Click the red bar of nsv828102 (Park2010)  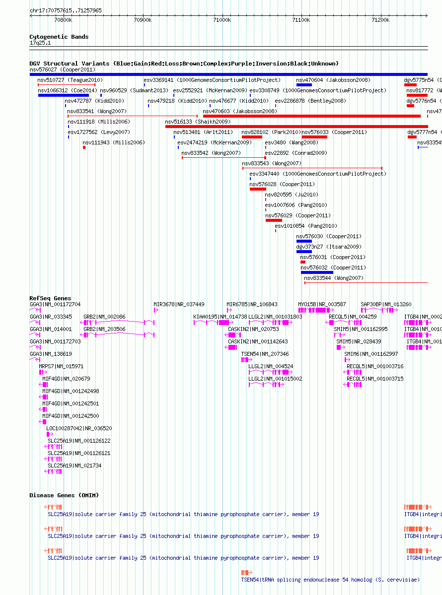tap(252, 137)
